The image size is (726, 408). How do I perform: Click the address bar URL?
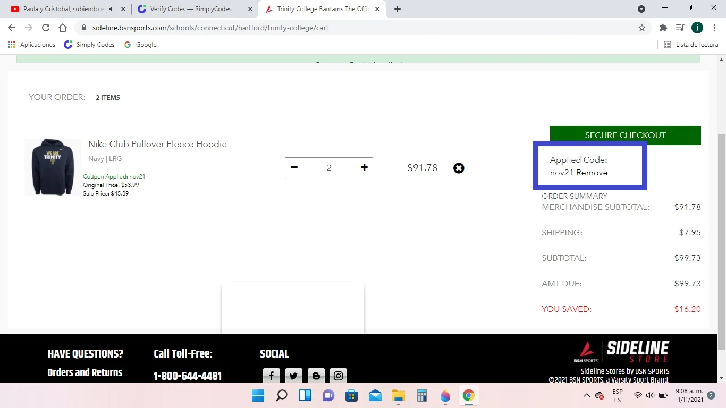210,28
